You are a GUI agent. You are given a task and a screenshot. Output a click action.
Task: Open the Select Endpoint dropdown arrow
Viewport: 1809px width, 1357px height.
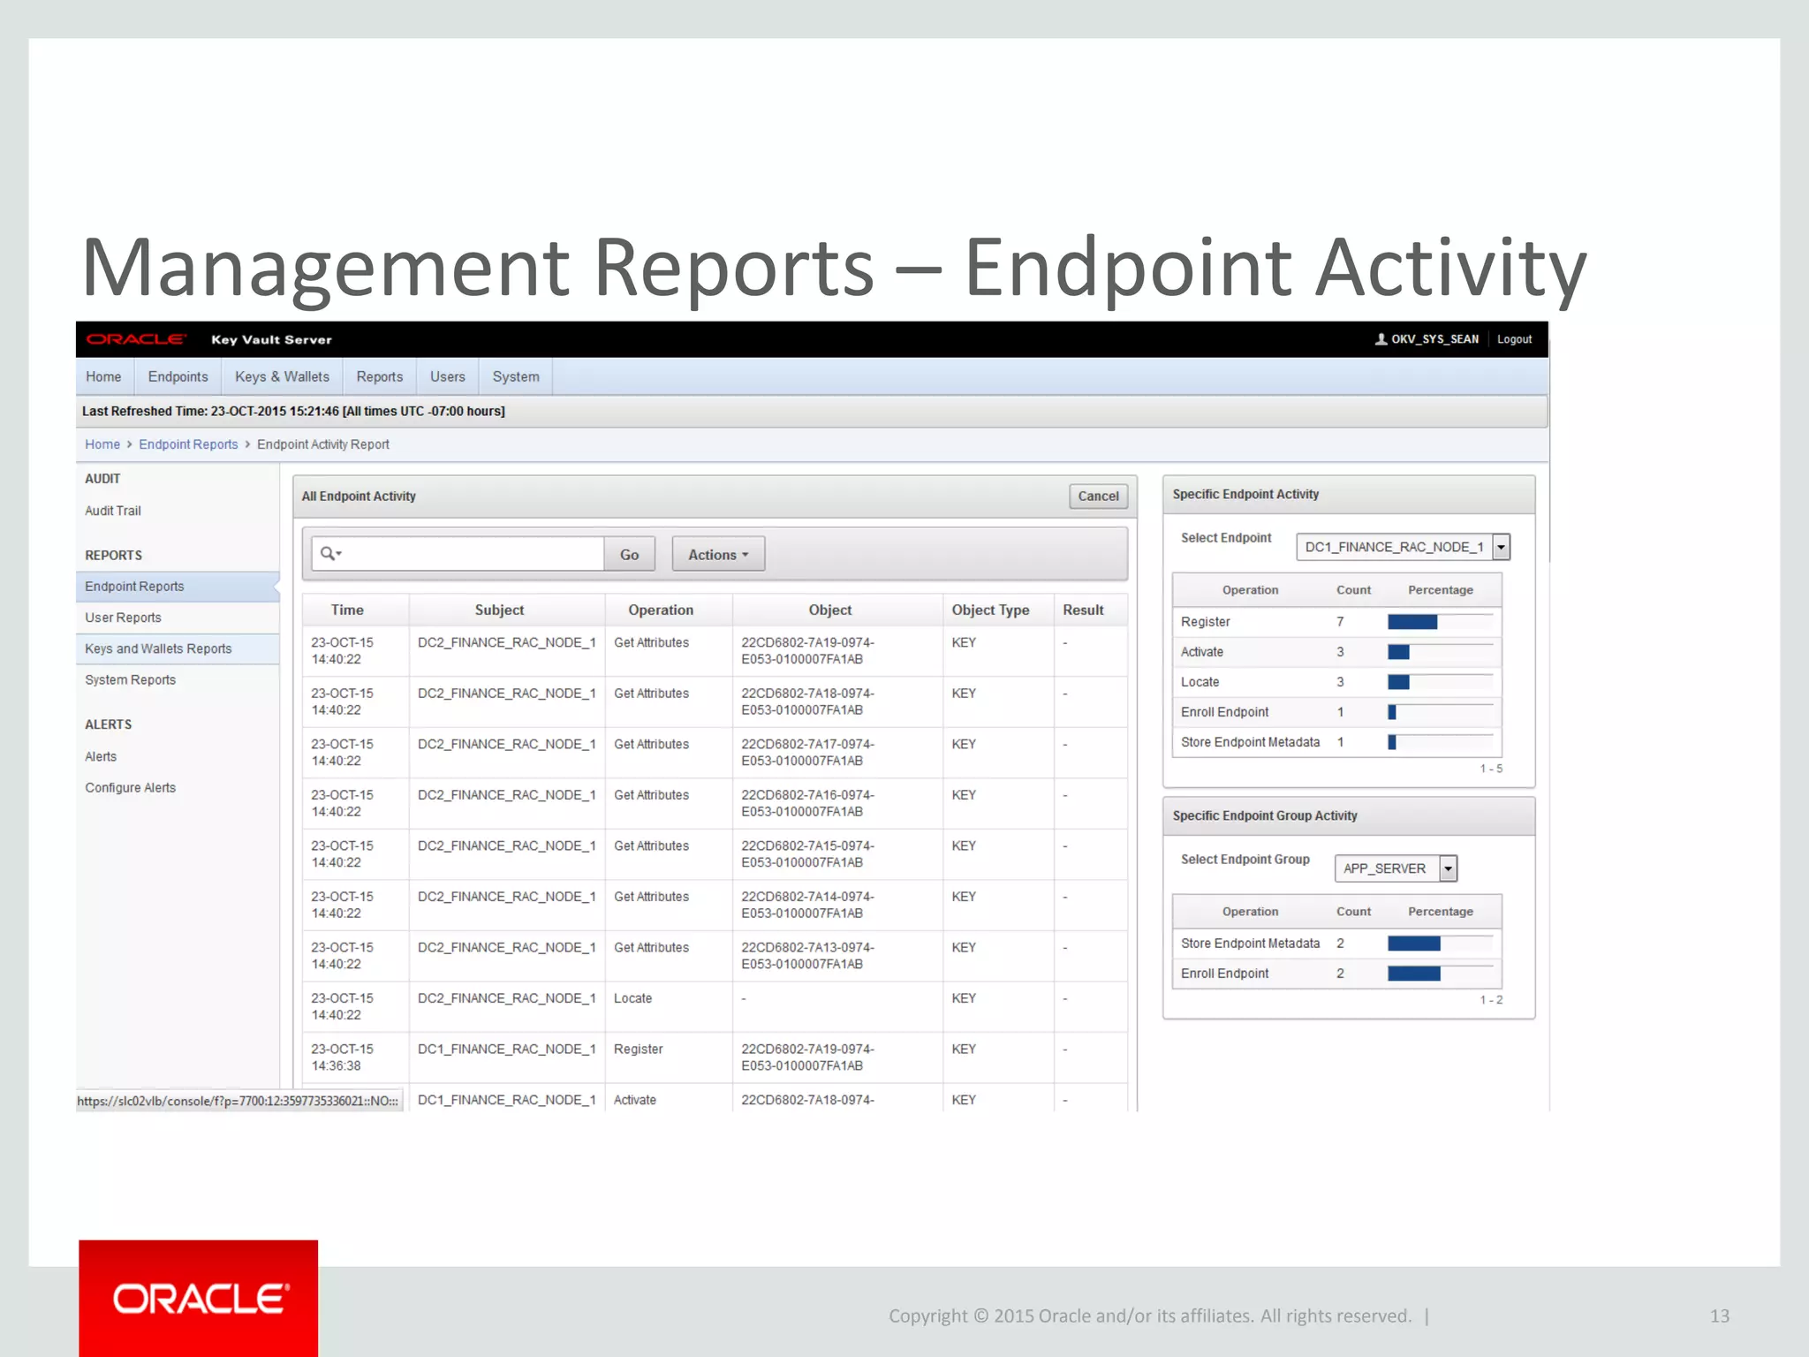click(1501, 547)
